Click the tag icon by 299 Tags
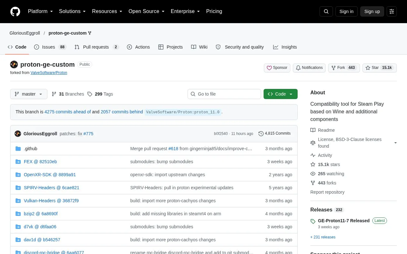This screenshot has width=407, height=254. tap(90, 94)
